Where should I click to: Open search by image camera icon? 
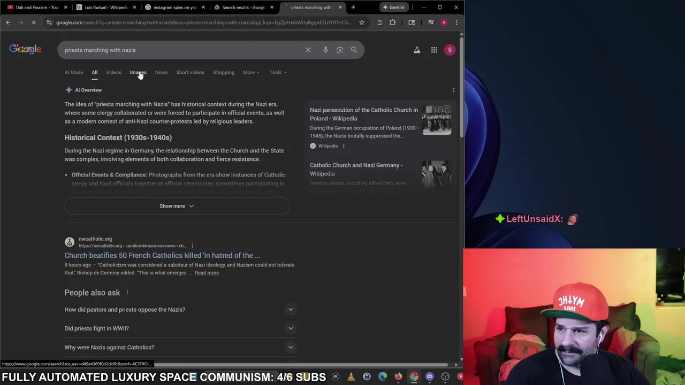[340, 50]
